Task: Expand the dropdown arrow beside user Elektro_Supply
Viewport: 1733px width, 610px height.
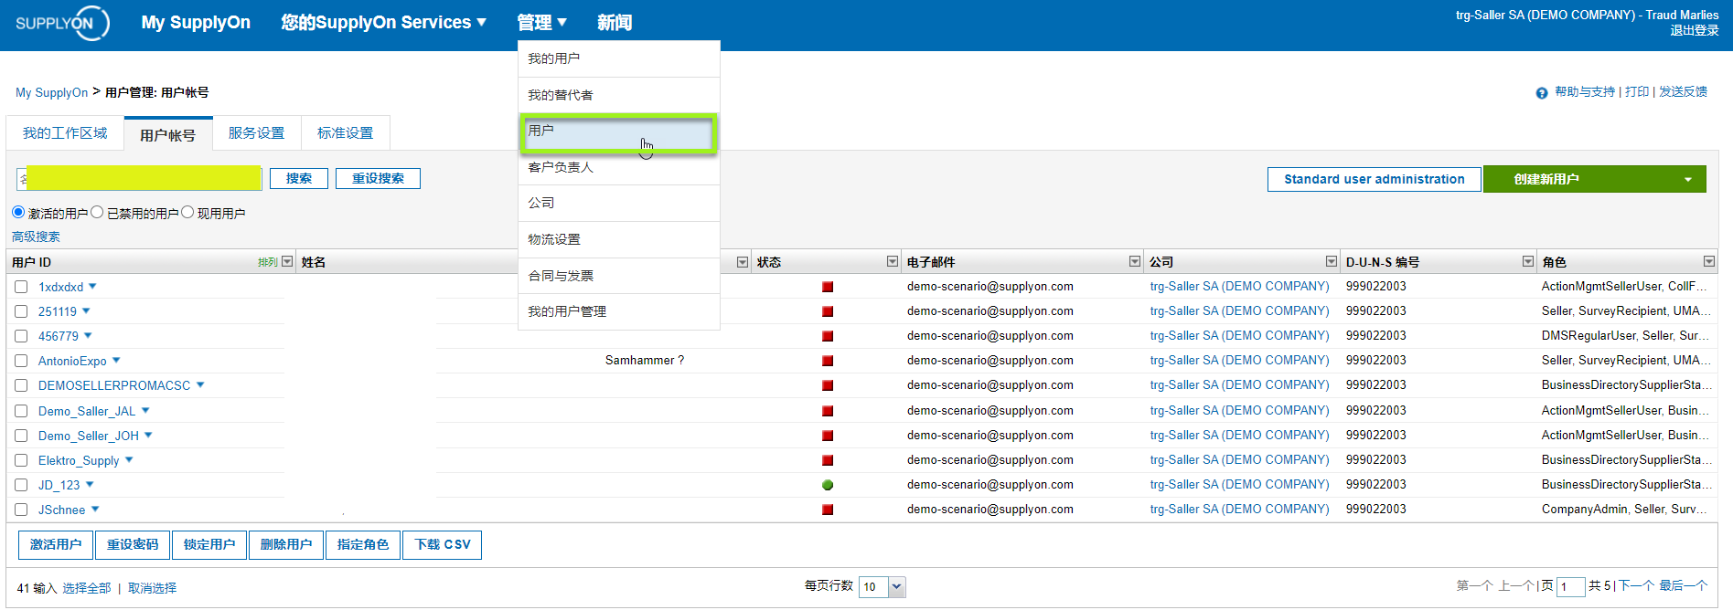Action: tap(129, 459)
